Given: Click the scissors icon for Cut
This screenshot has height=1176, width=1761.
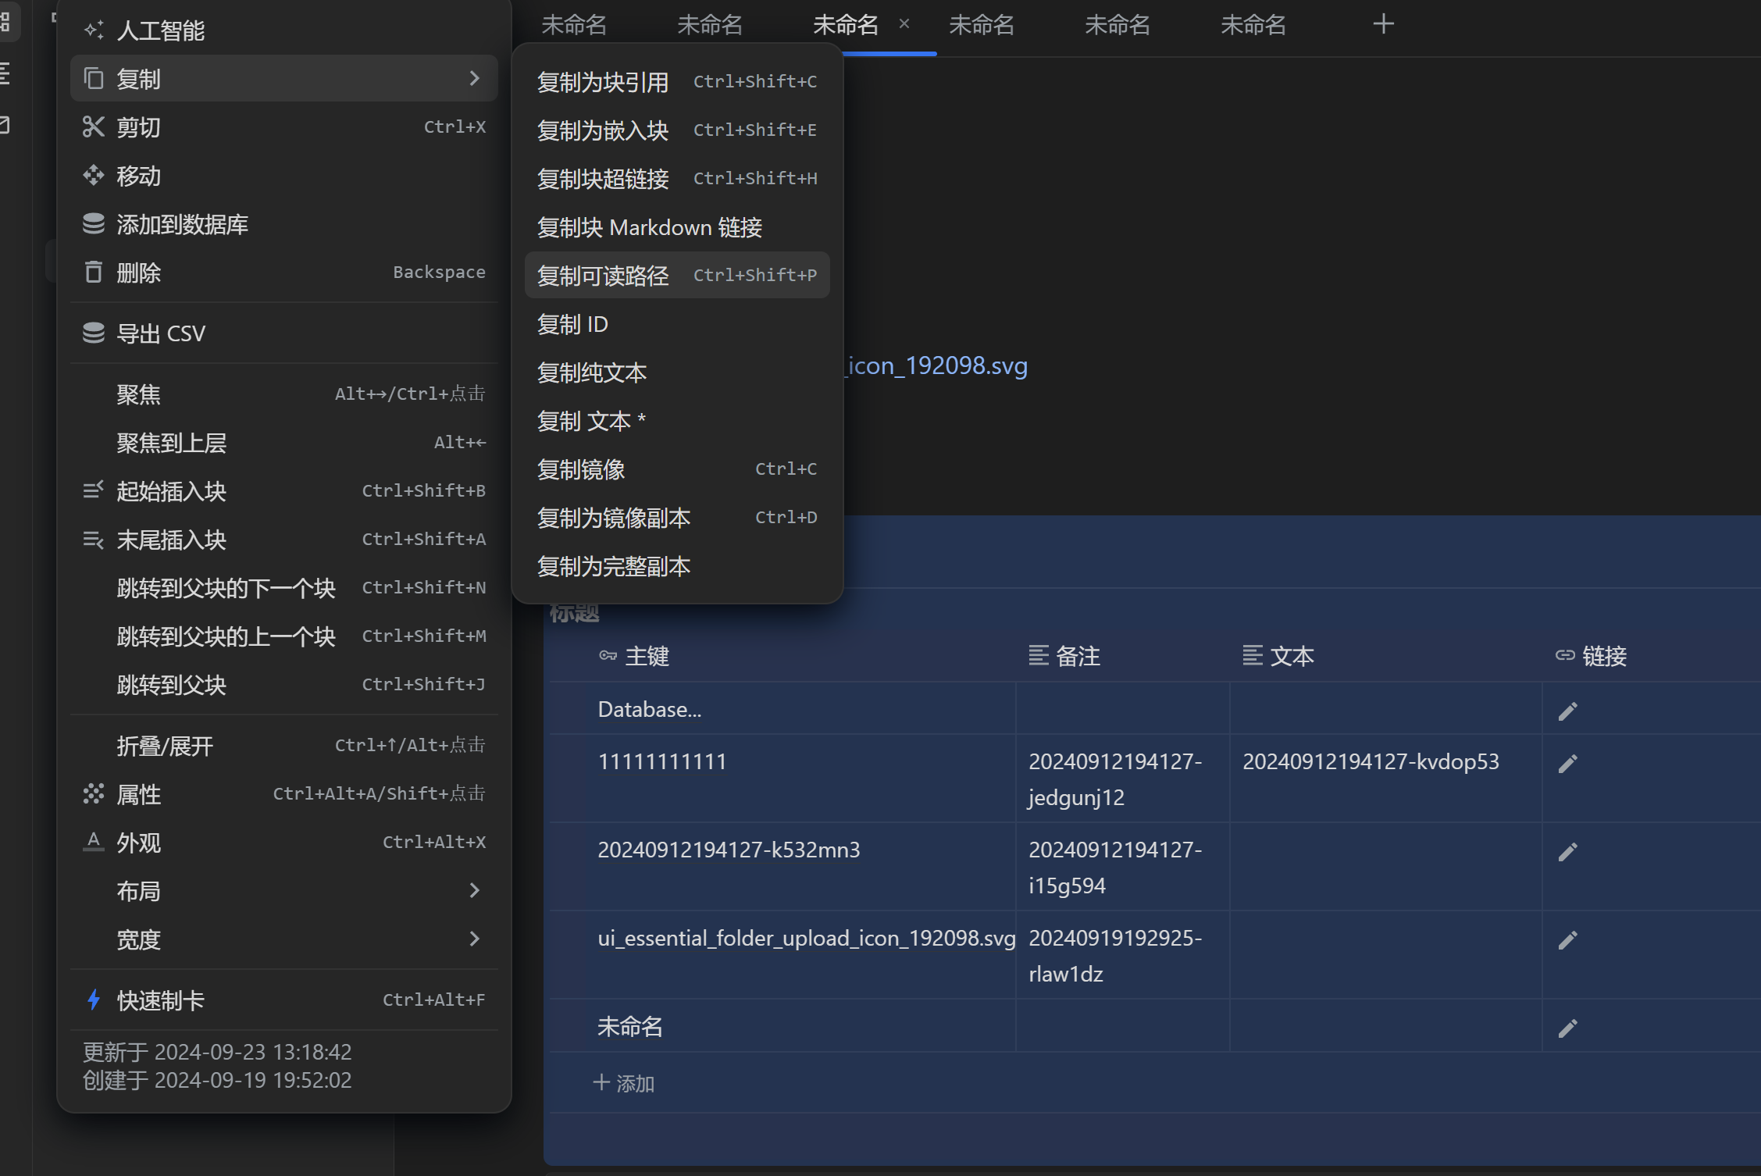Looking at the screenshot, I should pyautogui.click(x=94, y=127).
